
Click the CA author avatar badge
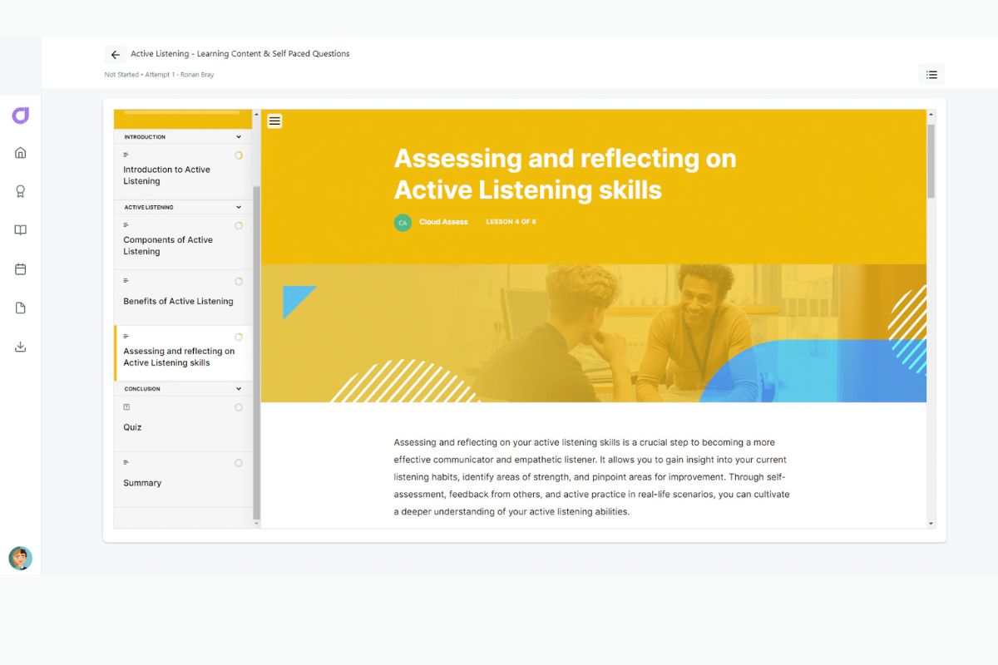pos(403,223)
